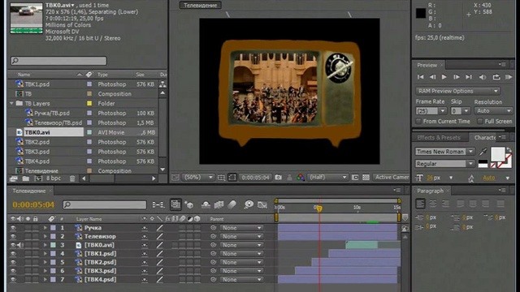The image size is (520, 292).
Task: Open Resolution Auto dropdown
Action: 493,111
